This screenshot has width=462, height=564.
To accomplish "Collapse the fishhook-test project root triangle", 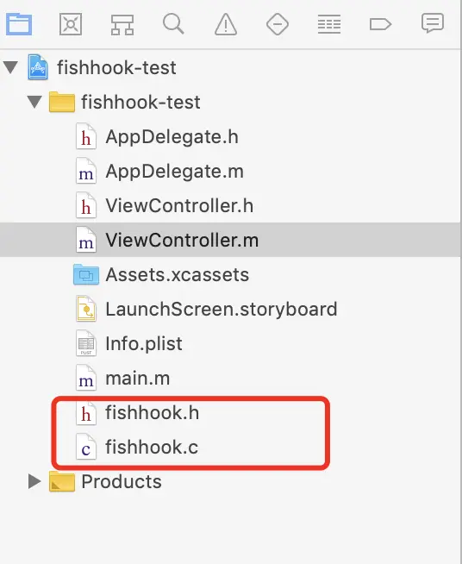I will (x=11, y=67).
